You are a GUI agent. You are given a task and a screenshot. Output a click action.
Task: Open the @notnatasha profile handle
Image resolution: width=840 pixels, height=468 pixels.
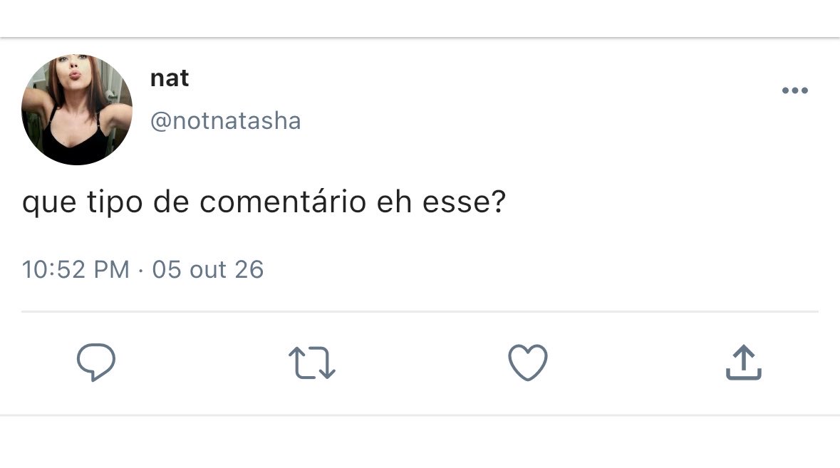pyautogui.click(x=226, y=121)
